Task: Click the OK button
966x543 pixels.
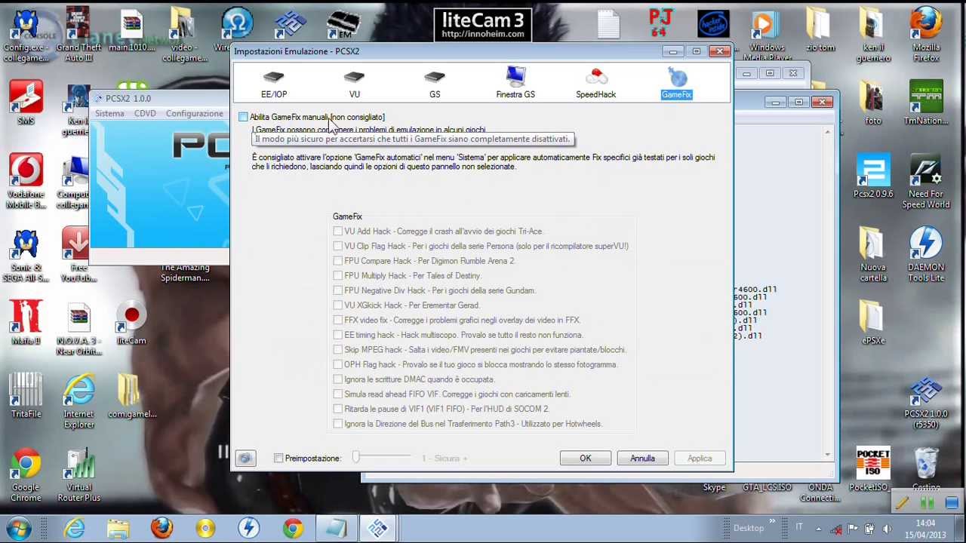Action: [585, 459]
